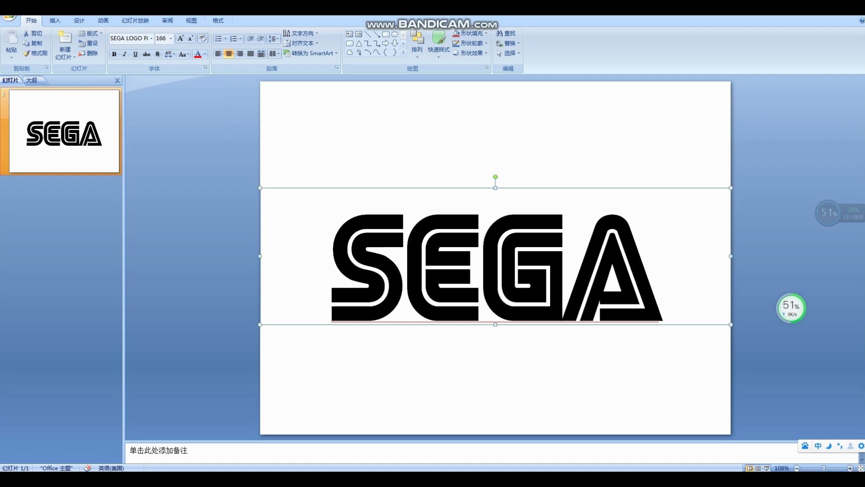Open Text Direction (文字方向) dropdown
The image size is (865, 487).
pyautogui.click(x=300, y=33)
